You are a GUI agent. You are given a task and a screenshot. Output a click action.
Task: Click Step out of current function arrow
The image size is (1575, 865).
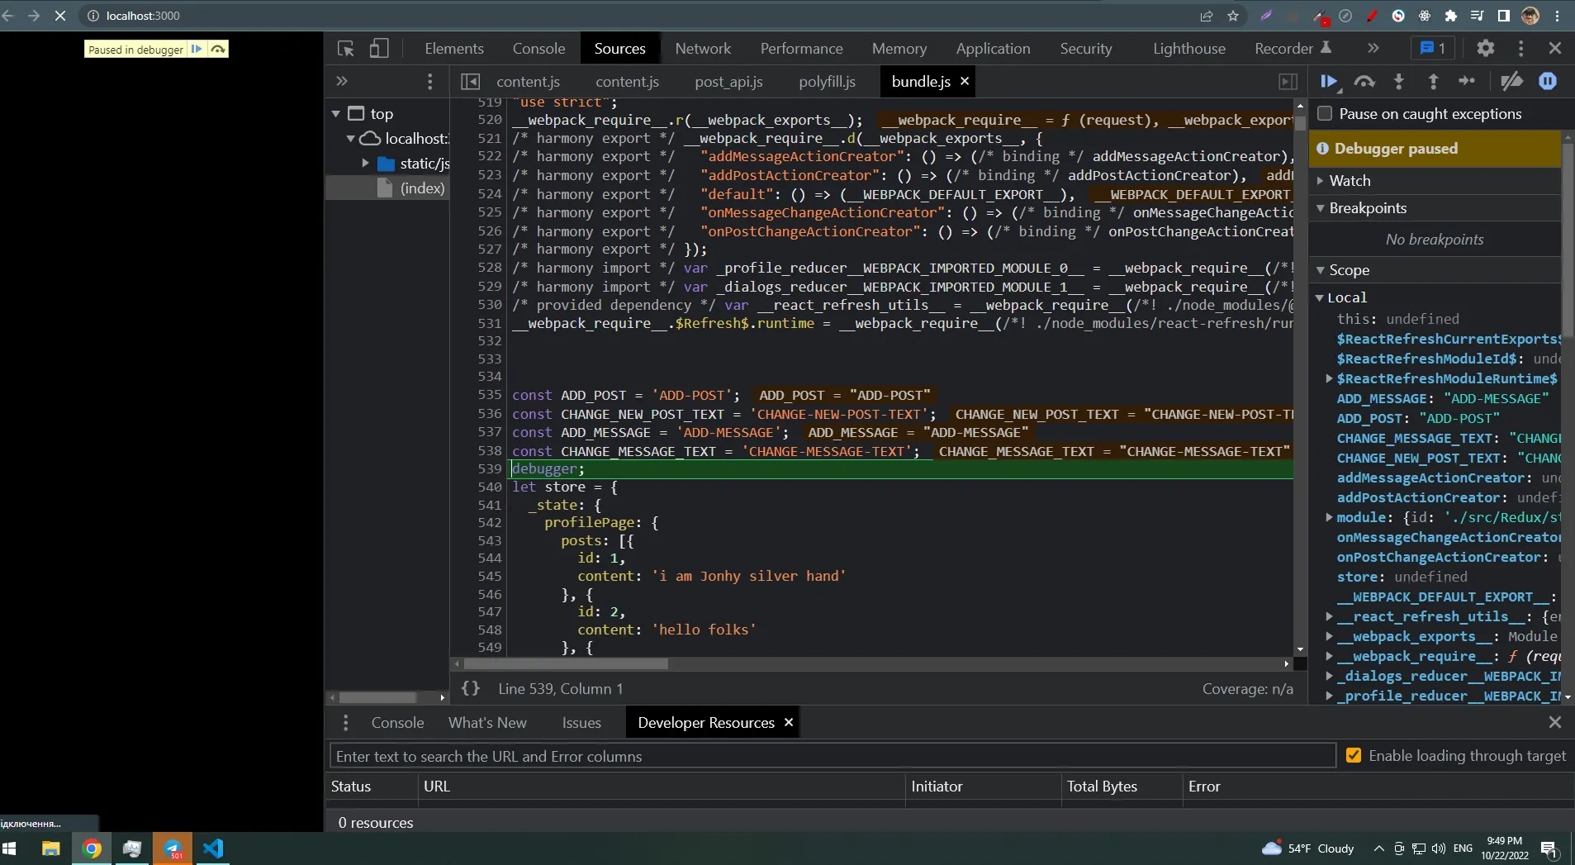point(1433,81)
